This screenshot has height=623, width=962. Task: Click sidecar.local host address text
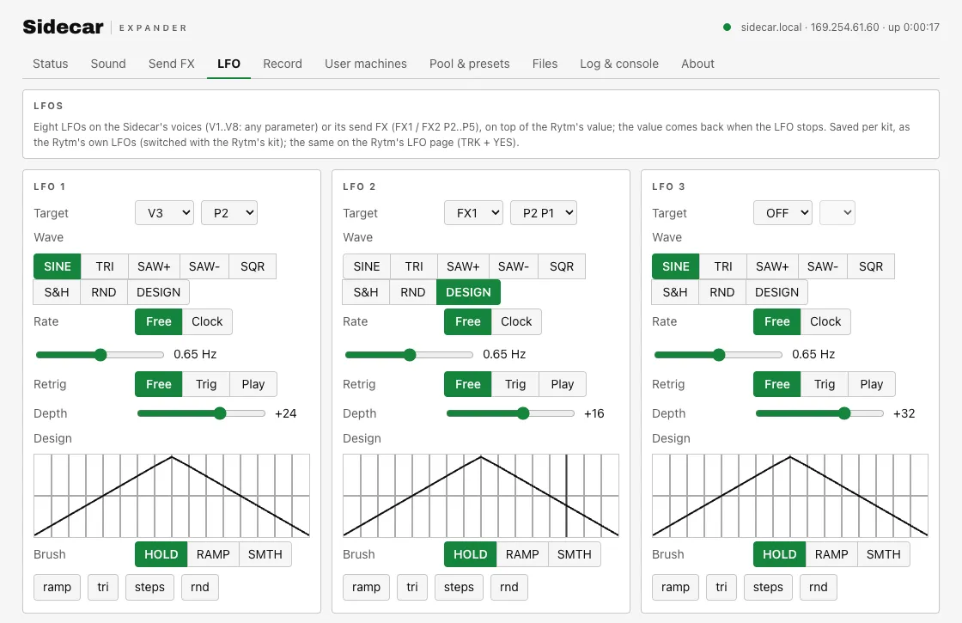click(771, 27)
